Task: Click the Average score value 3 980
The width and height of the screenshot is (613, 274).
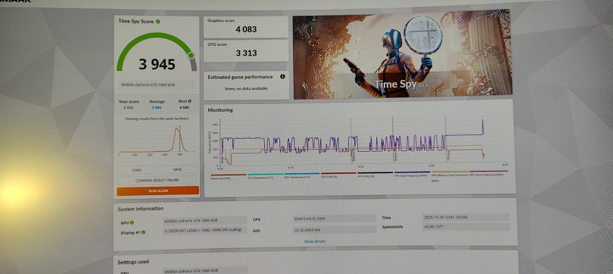Action: (x=157, y=108)
